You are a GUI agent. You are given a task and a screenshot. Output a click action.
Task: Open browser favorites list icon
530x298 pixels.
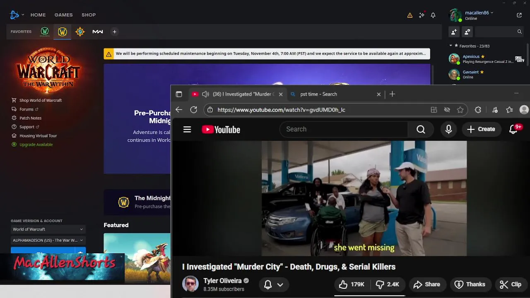tap(510, 110)
